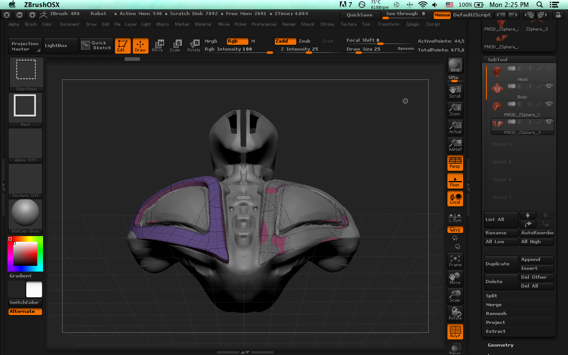This screenshot has width=568, height=355.
Task: Open the Rect stroke picker
Action: (25, 110)
